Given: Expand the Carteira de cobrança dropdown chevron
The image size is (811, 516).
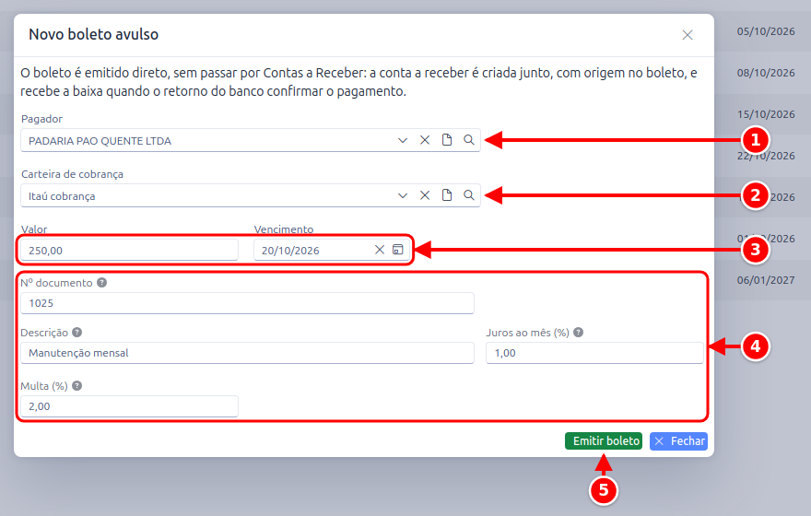Looking at the screenshot, I should (403, 195).
